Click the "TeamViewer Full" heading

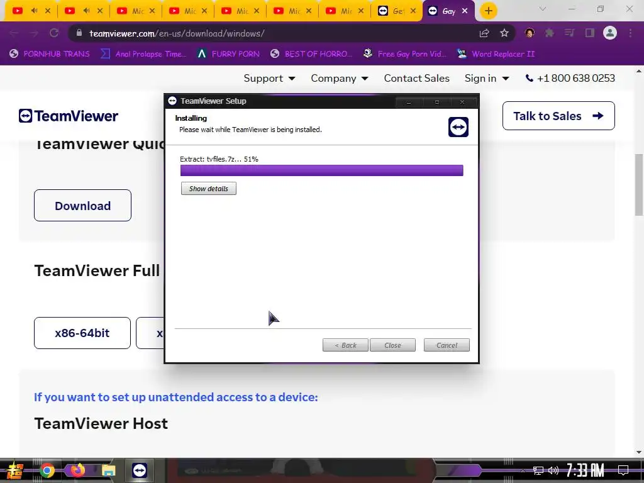pos(97,270)
